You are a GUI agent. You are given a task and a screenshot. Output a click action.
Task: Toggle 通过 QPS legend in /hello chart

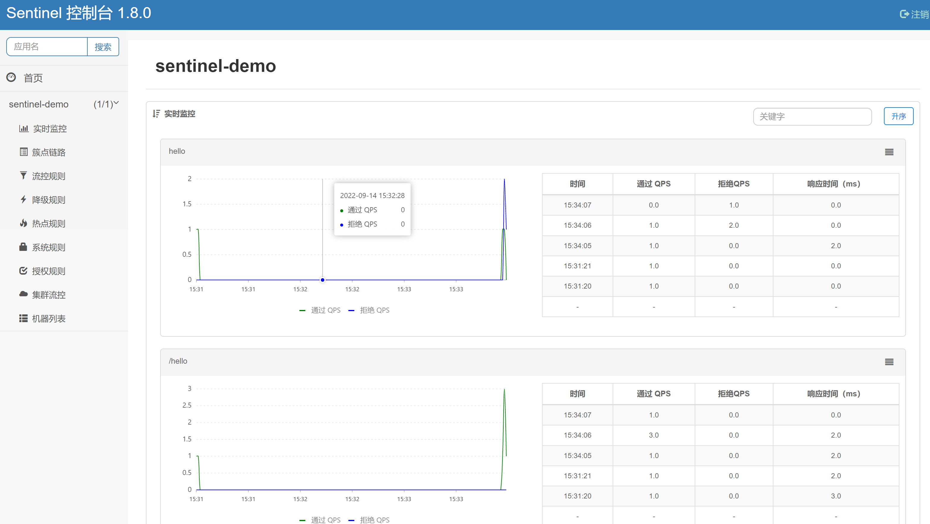pos(320,520)
